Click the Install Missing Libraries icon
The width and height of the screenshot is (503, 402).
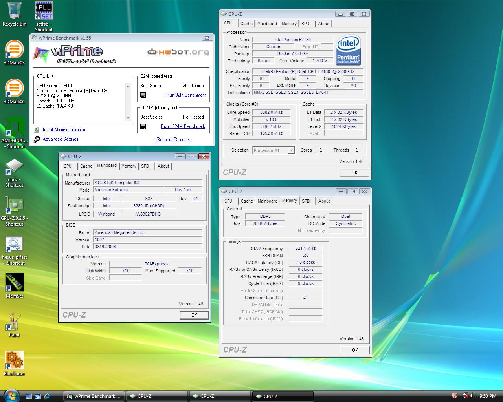(x=37, y=130)
